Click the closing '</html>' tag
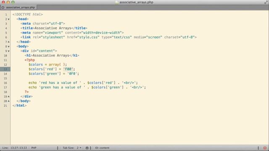Screen dimensions: 269x151 19,106
